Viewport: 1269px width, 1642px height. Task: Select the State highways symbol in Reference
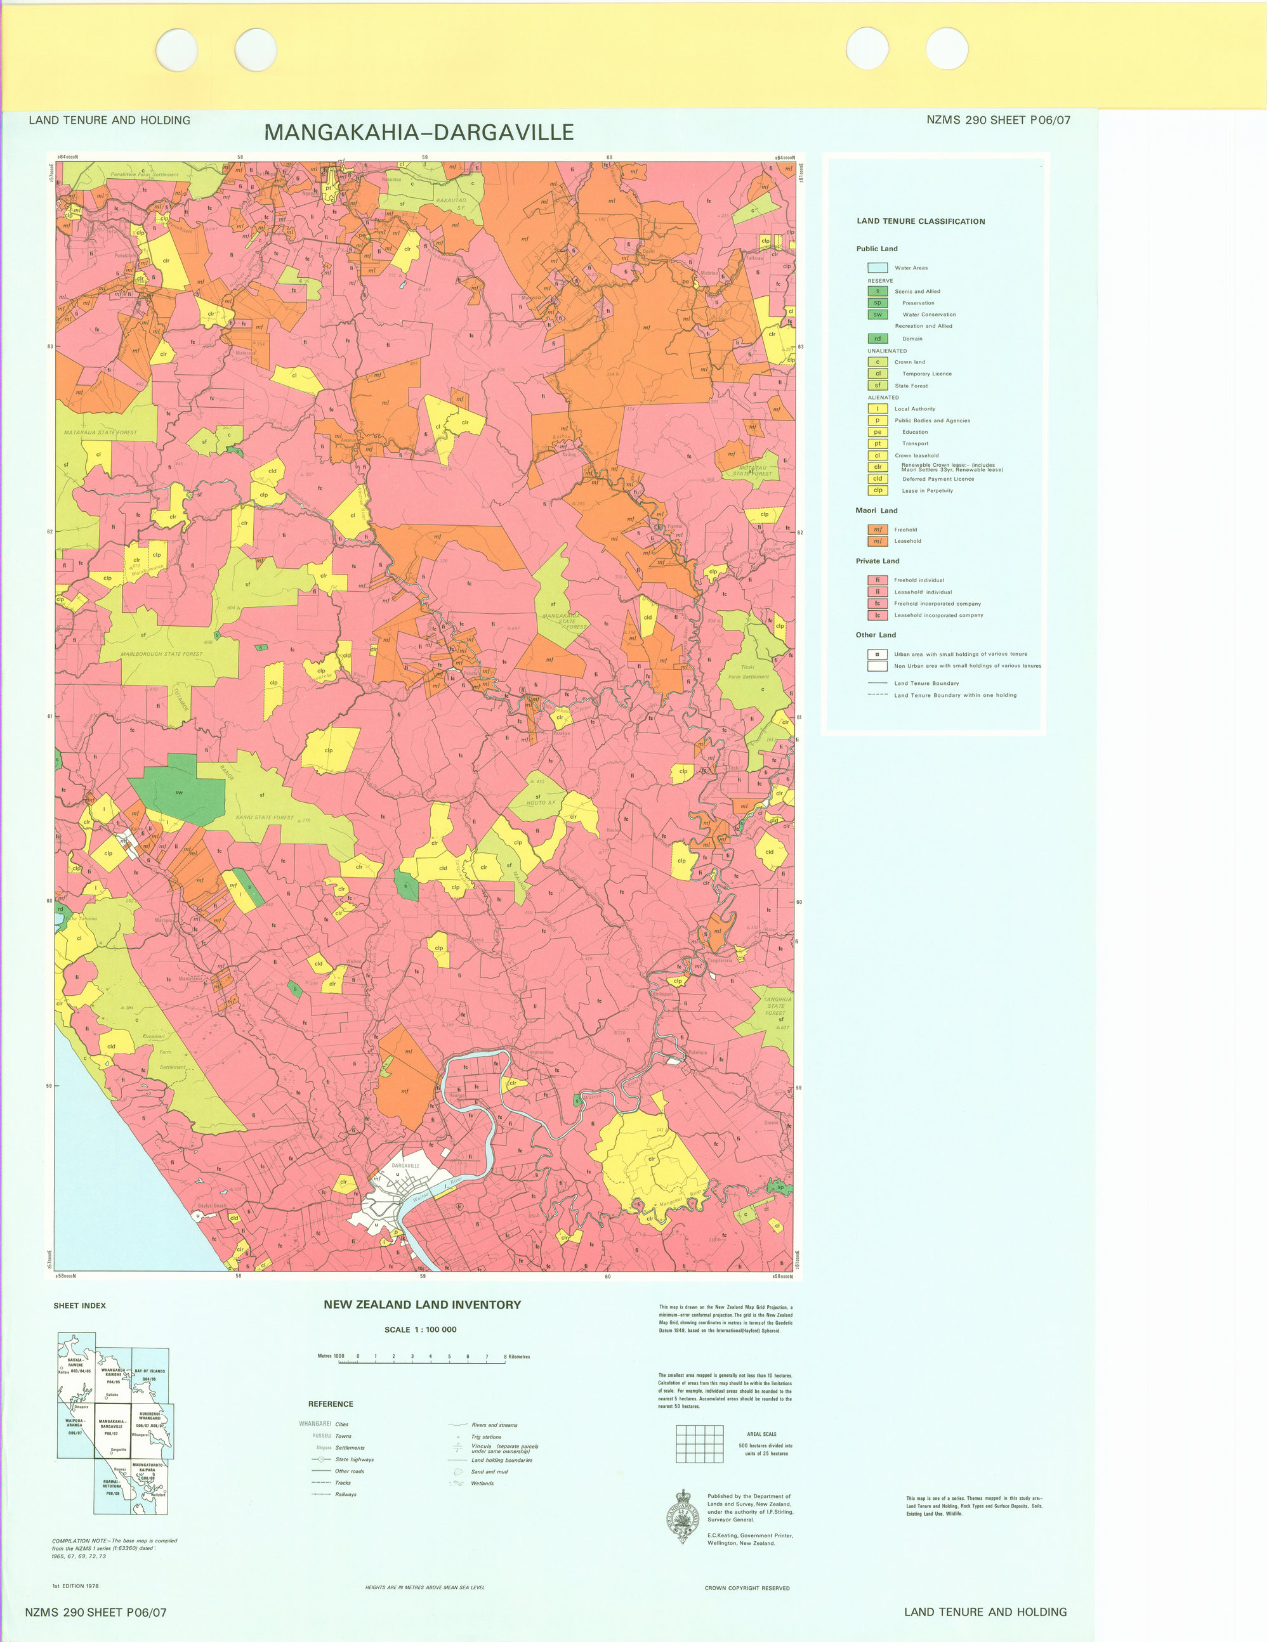321,1459
